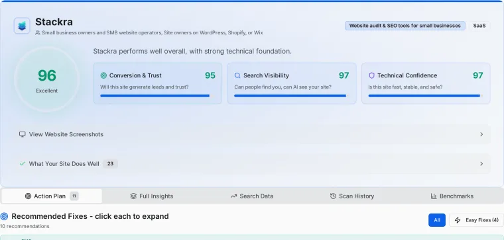Click the checkmark icon beside What Your Site Does Well
Viewport: 504px width, 240px height.
(22, 164)
